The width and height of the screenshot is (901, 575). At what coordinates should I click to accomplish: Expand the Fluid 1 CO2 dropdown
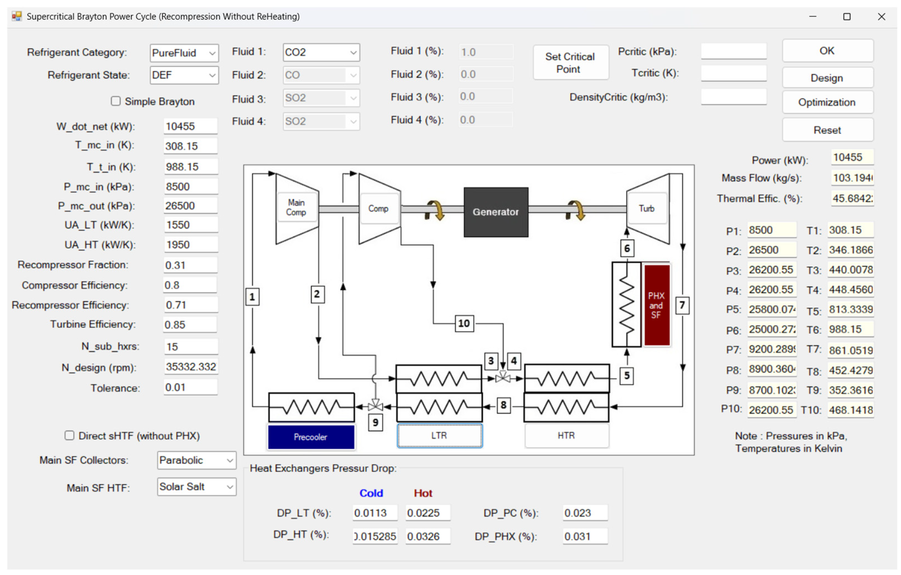click(321, 52)
